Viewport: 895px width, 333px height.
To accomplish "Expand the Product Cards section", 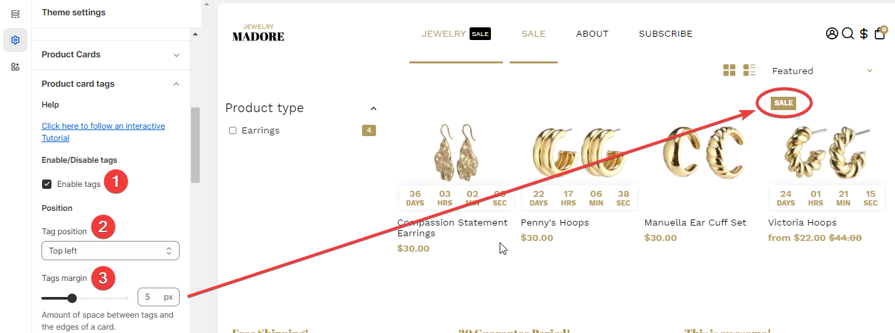I will click(x=110, y=55).
